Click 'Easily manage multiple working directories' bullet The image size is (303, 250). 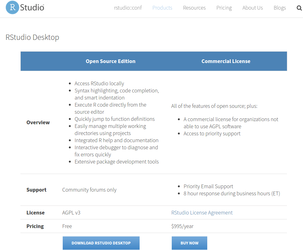tap(110, 129)
